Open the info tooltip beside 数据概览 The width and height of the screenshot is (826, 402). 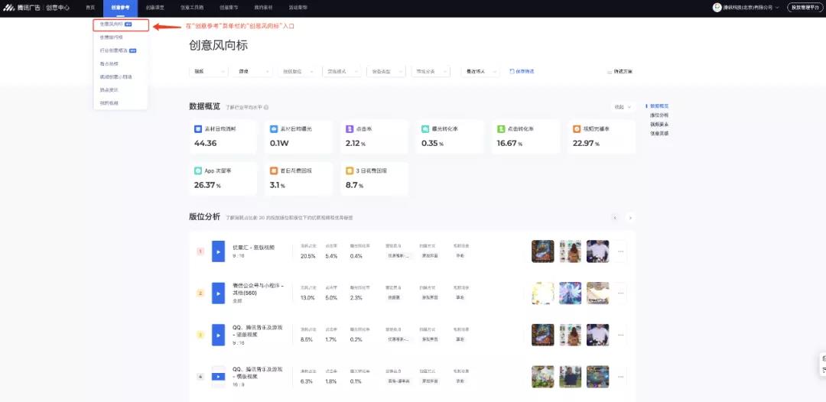click(266, 108)
